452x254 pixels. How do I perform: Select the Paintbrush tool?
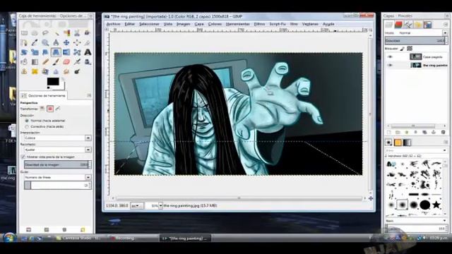pyautogui.click(x=56, y=62)
